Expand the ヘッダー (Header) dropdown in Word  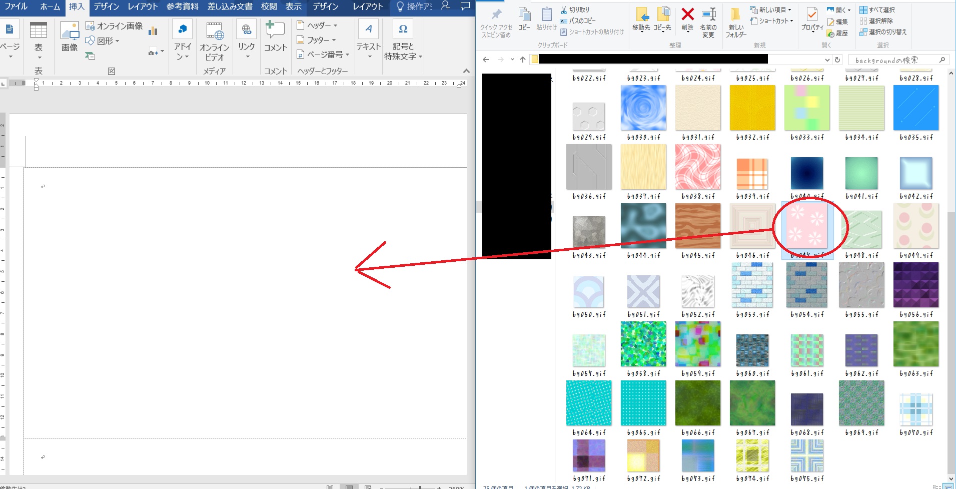317,25
